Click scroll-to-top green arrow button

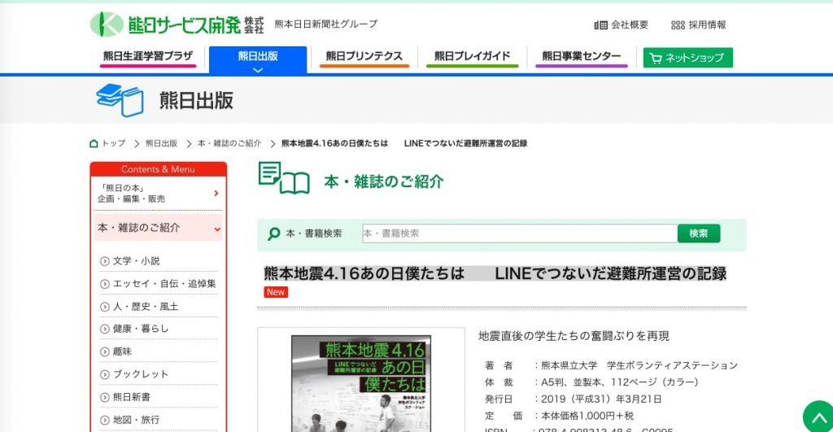pos(818,417)
